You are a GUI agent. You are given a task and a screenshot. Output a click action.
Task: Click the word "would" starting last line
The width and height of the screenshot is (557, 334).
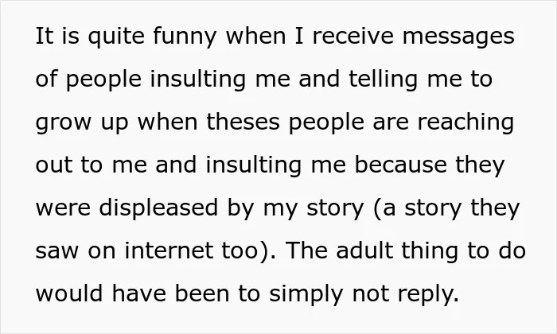tap(70, 293)
